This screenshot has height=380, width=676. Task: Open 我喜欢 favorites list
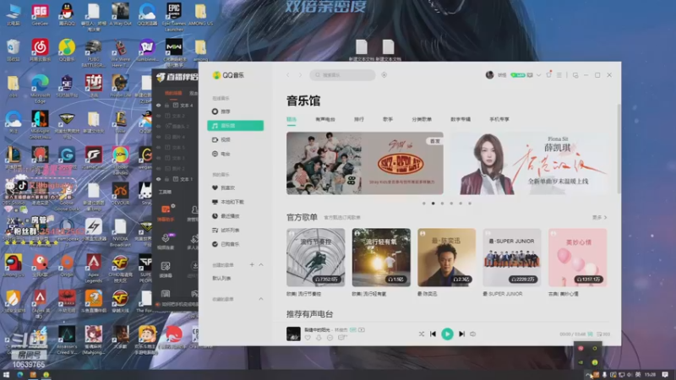tap(236, 187)
